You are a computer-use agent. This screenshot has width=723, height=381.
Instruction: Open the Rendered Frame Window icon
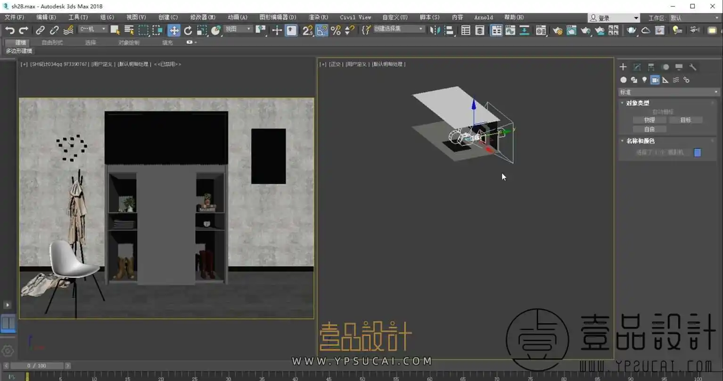tap(572, 30)
